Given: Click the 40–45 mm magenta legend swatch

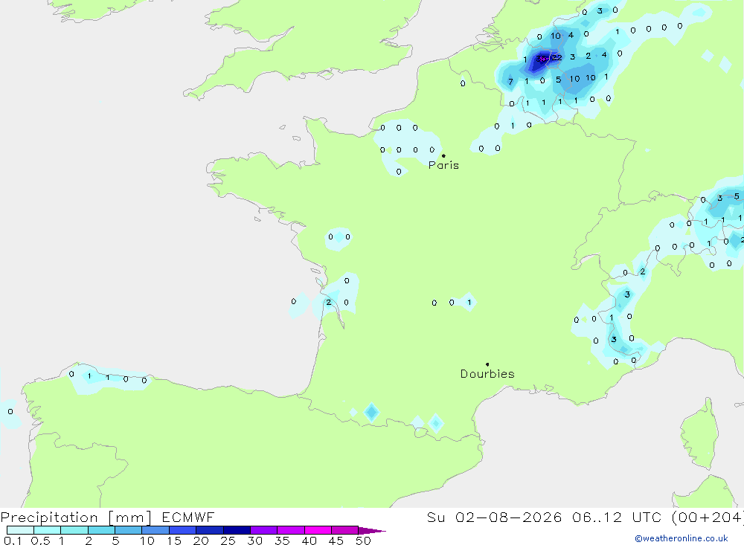Looking at the screenshot, I should pos(318,530).
